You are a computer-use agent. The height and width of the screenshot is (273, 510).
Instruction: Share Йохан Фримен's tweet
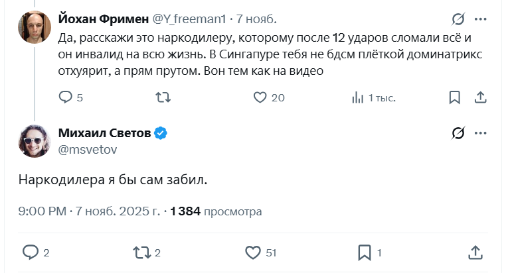coord(481,97)
